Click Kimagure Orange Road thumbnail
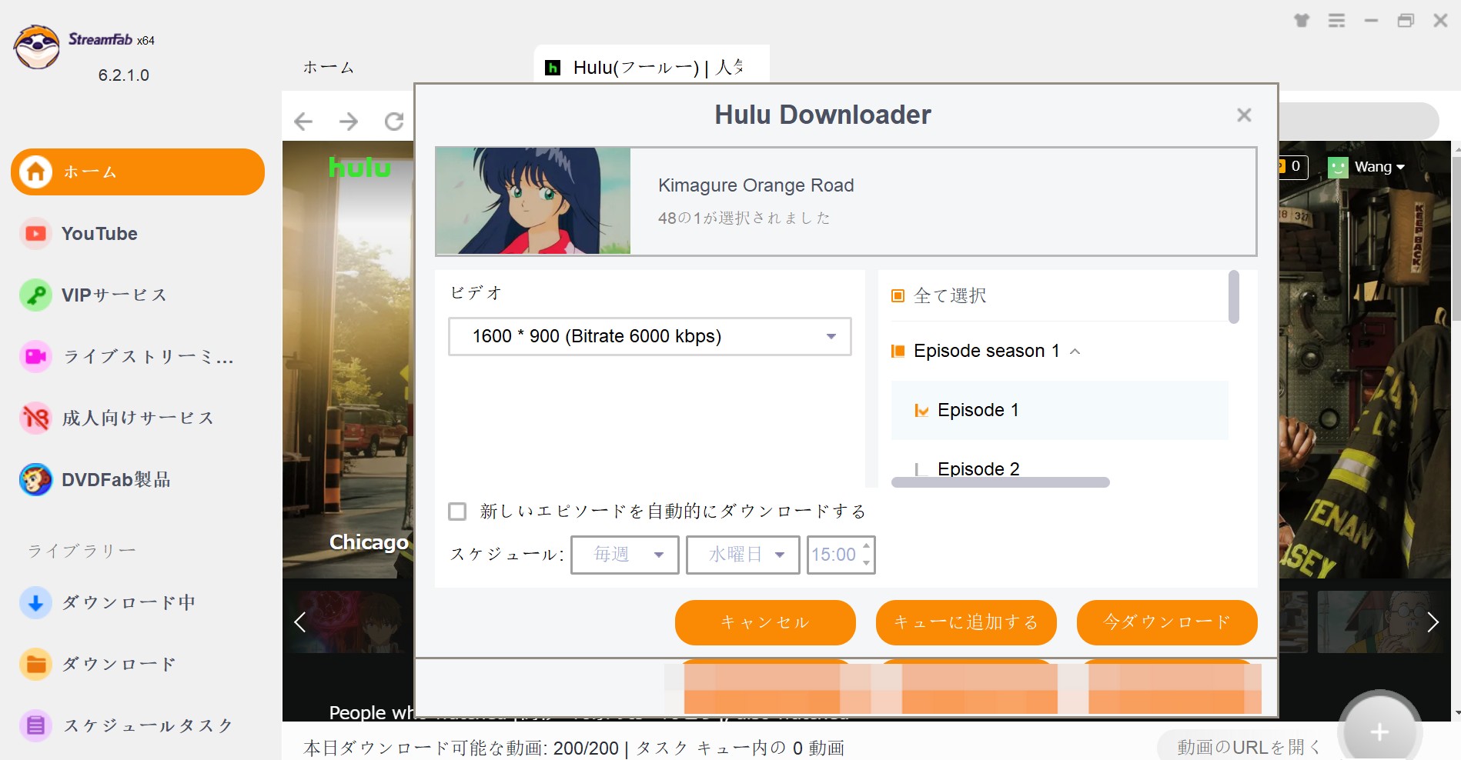Screen dimensions: 1461x760 click(533, 201)
